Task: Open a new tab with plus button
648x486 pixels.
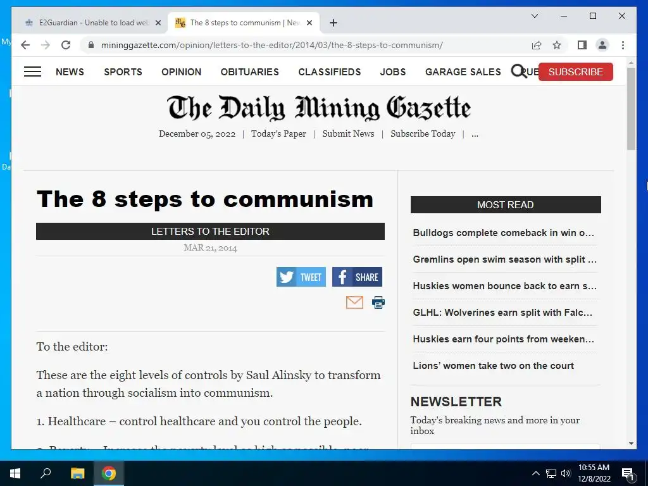Action: (333, 23)
